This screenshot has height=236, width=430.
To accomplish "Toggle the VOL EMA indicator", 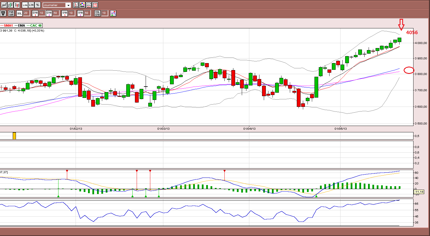I will (x=98, y=13).
